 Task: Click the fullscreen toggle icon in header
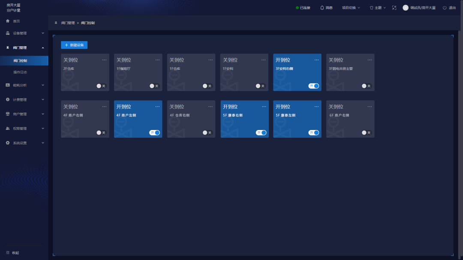click(394, 8)
